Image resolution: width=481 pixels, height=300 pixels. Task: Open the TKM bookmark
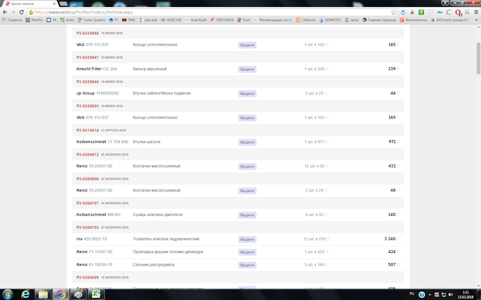pos(129,20)
